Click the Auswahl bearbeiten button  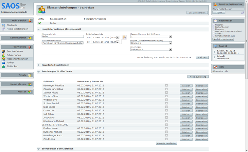click(167, 143)
